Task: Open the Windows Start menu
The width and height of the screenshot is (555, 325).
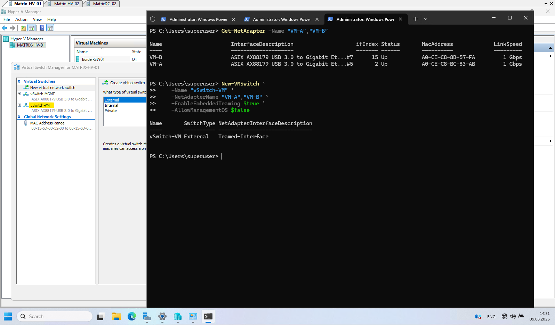Action: 8,316
